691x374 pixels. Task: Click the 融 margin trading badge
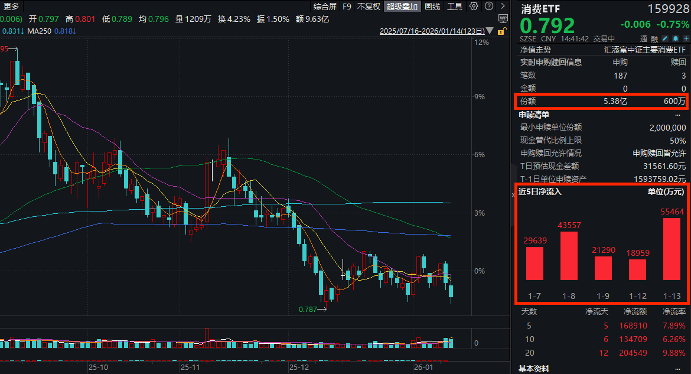(654, 38)
